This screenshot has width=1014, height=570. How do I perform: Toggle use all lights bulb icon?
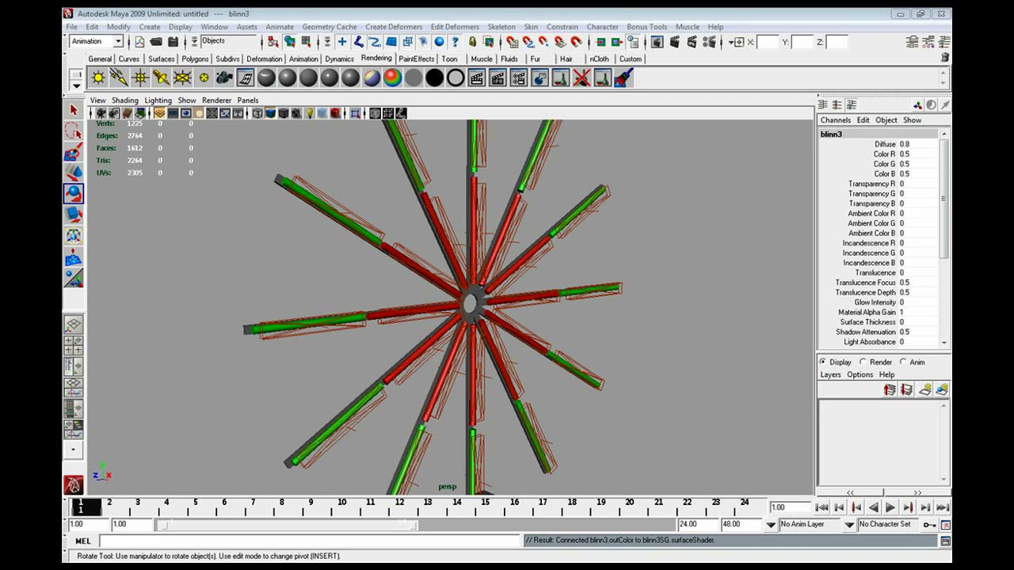pyautogui.click(x=310, y=113)
